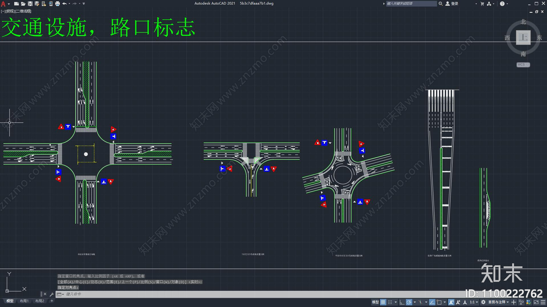Screen dimensions: 547x307
Task: Click the Autodesk App Store cart icon
Action: 482,4
